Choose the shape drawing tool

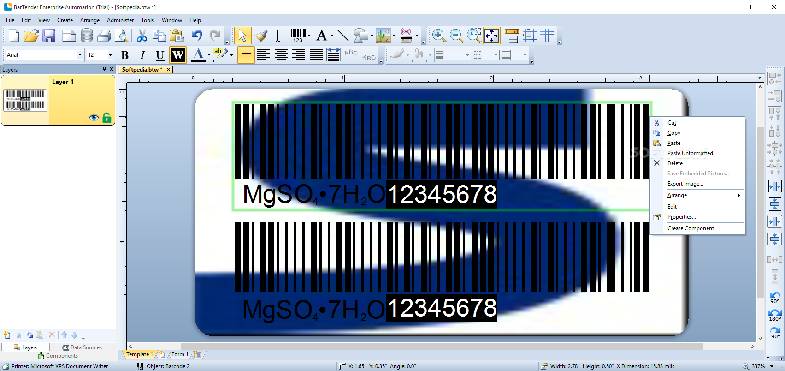360,36
